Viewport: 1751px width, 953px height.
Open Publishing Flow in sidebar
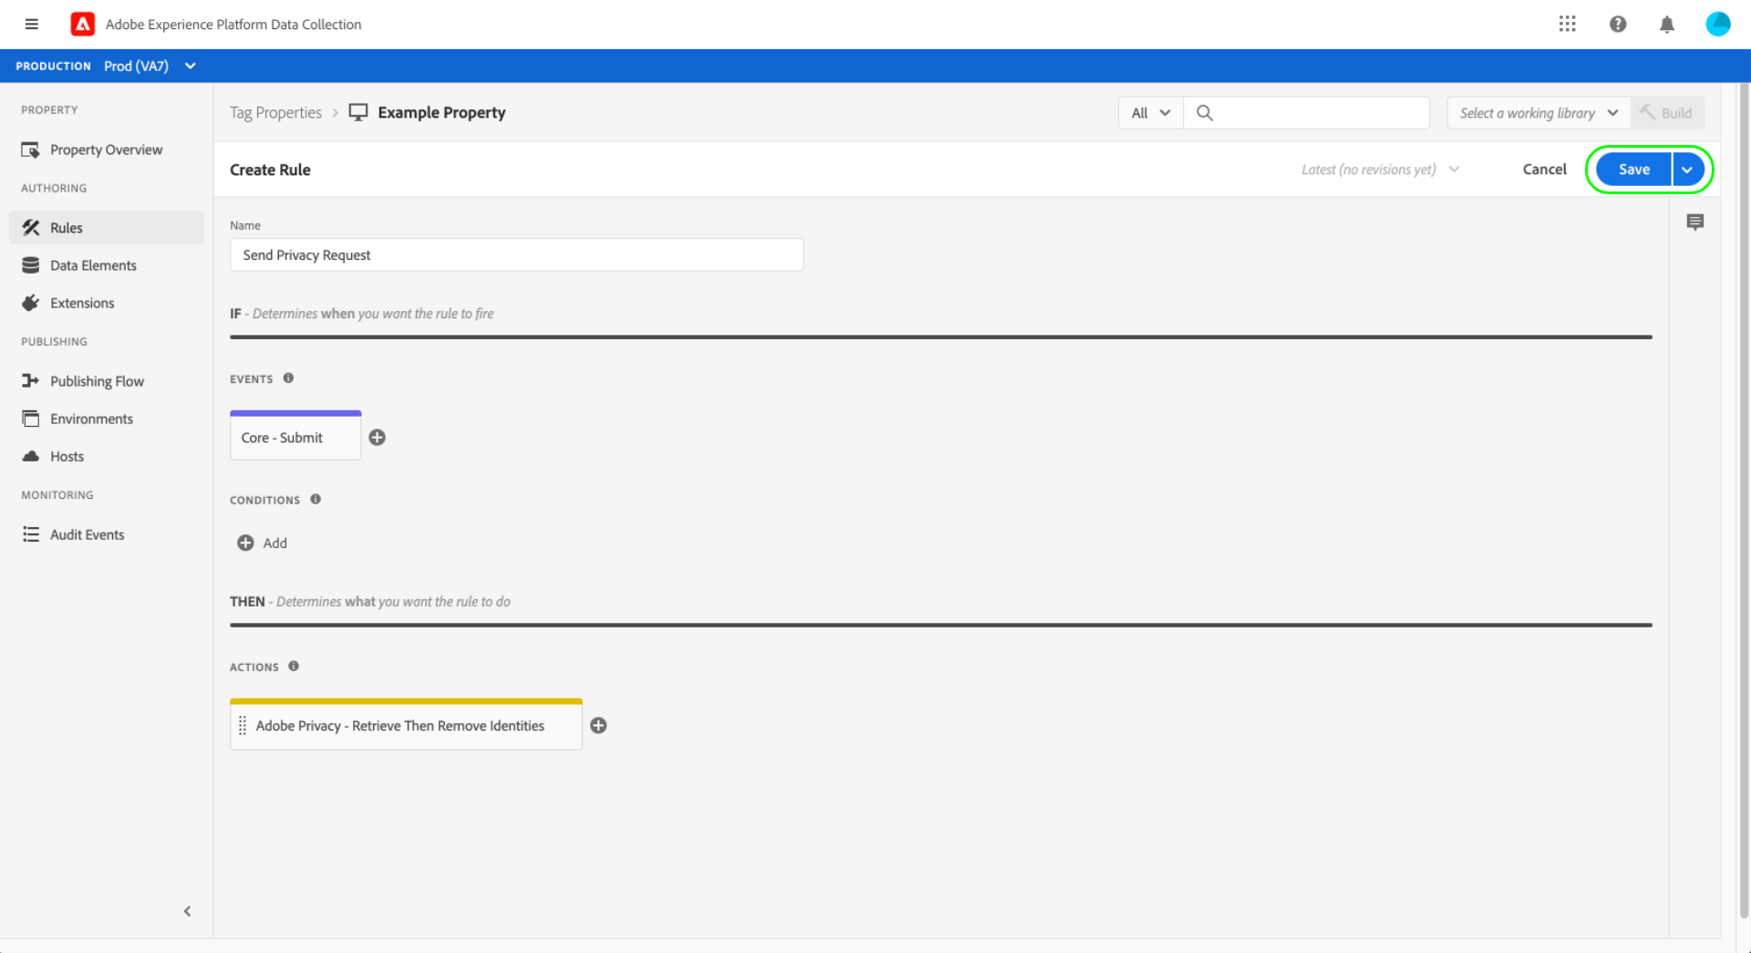coord(97,381)
